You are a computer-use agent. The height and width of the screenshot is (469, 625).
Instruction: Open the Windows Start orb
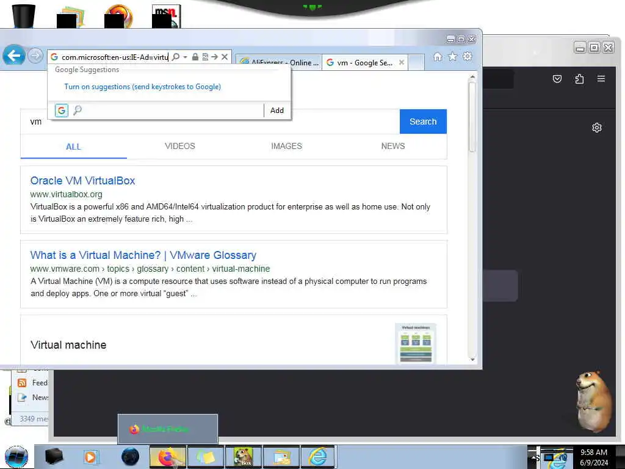pyautogui.click(x=16, y=457)
